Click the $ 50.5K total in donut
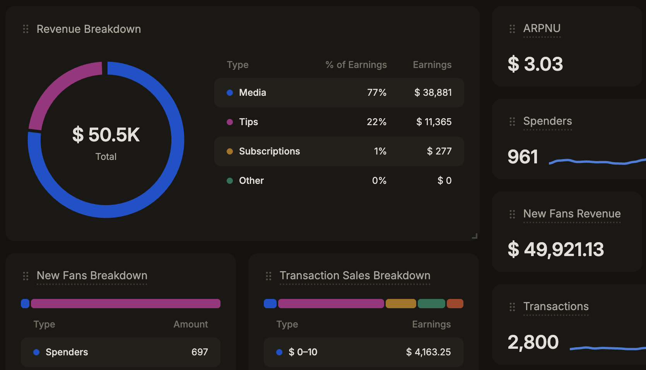646x370 pixels. [x=106, y=135]
